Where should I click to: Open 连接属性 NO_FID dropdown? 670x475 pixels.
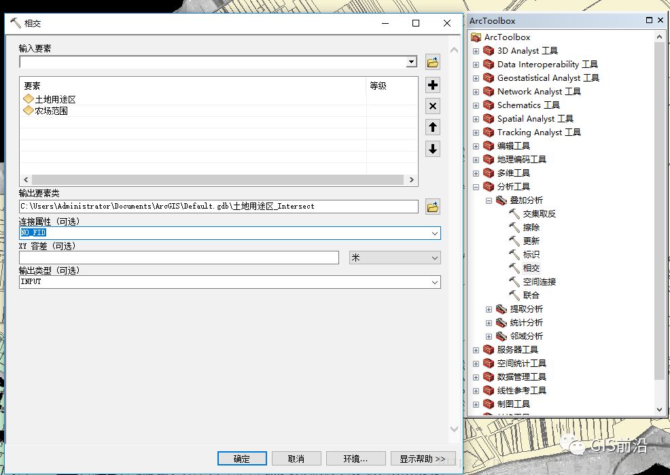tap(435, 233)
